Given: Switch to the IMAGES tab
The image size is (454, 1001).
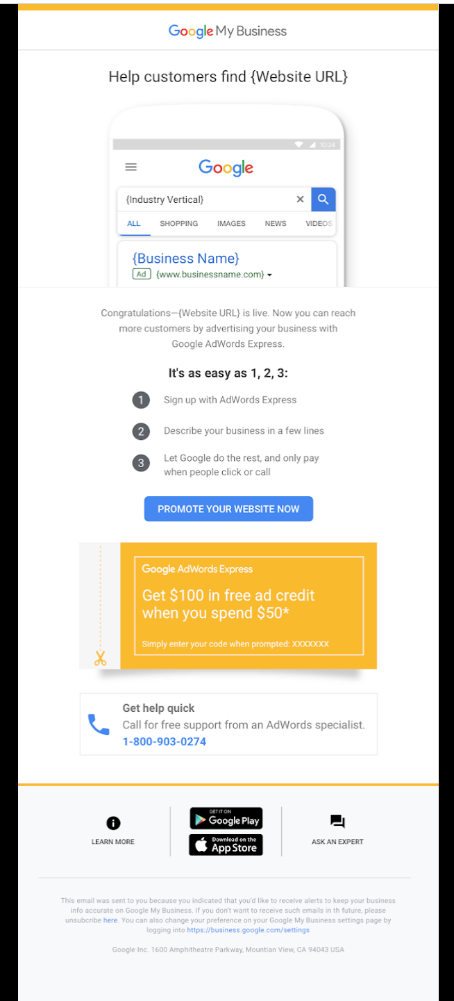Looking at the screenshot, I should pyautogui.click(x=231, y=224).
